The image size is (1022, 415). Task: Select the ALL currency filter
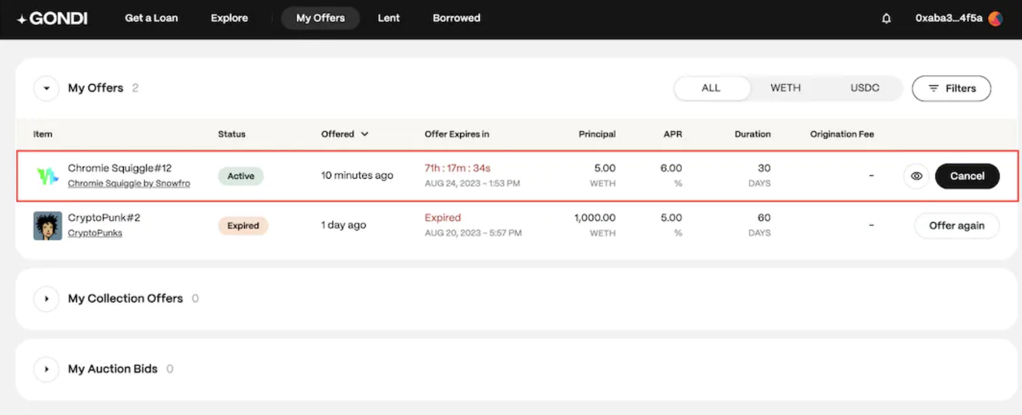click(711, 88)
